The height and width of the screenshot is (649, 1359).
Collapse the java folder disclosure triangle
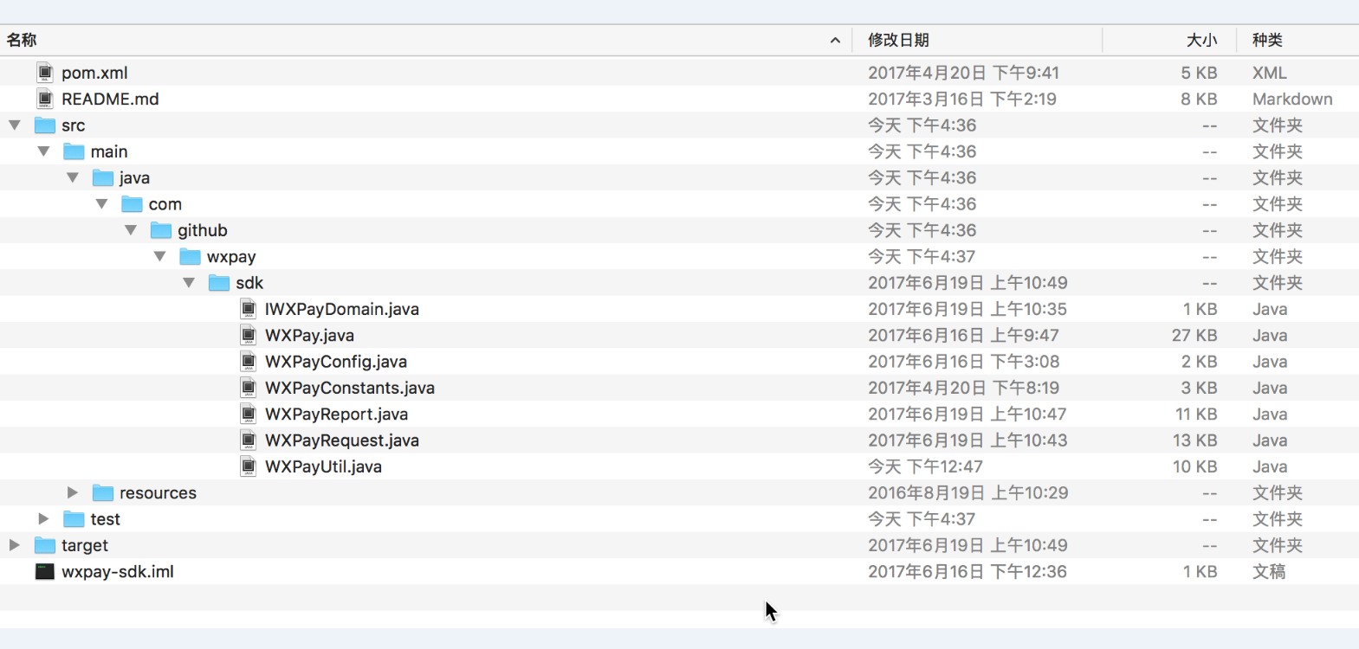(73, 177)
